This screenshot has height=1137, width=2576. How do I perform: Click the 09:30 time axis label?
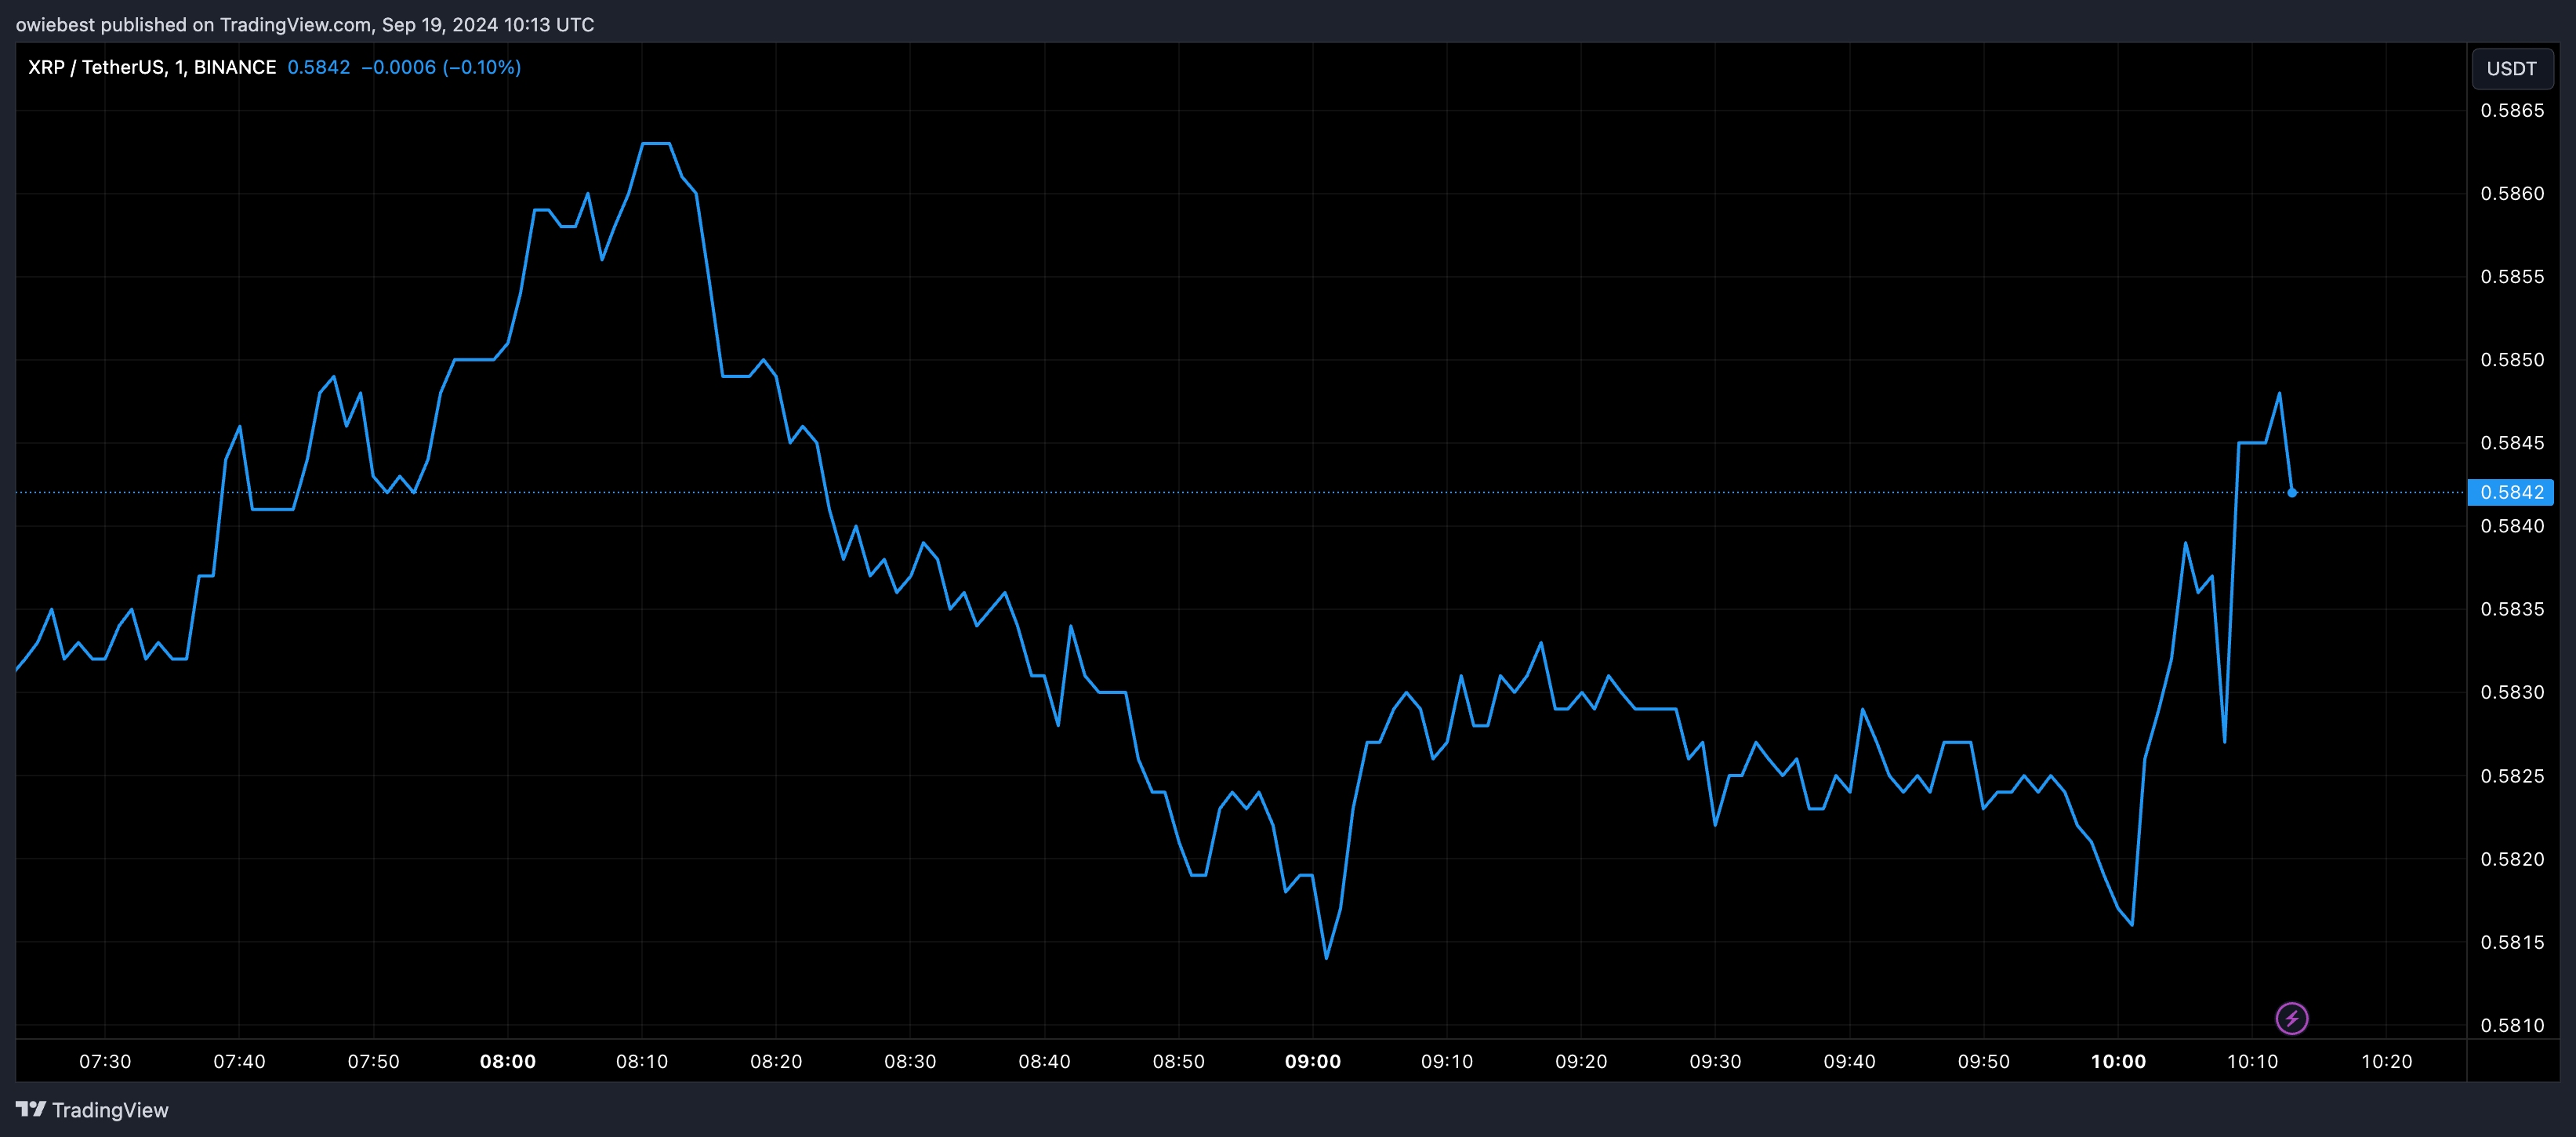tap(1715, 1061)
